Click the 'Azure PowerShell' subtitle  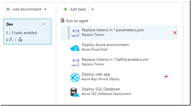point(95,49)
